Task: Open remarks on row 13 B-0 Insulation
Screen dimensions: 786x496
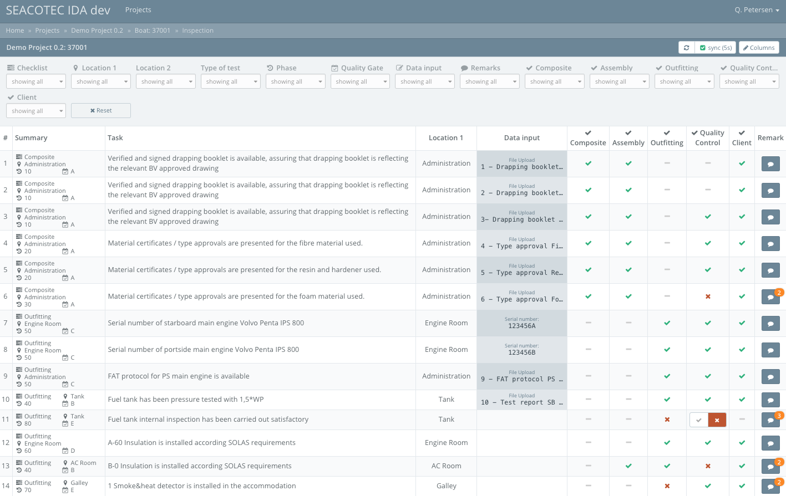Action: (770, 467)
